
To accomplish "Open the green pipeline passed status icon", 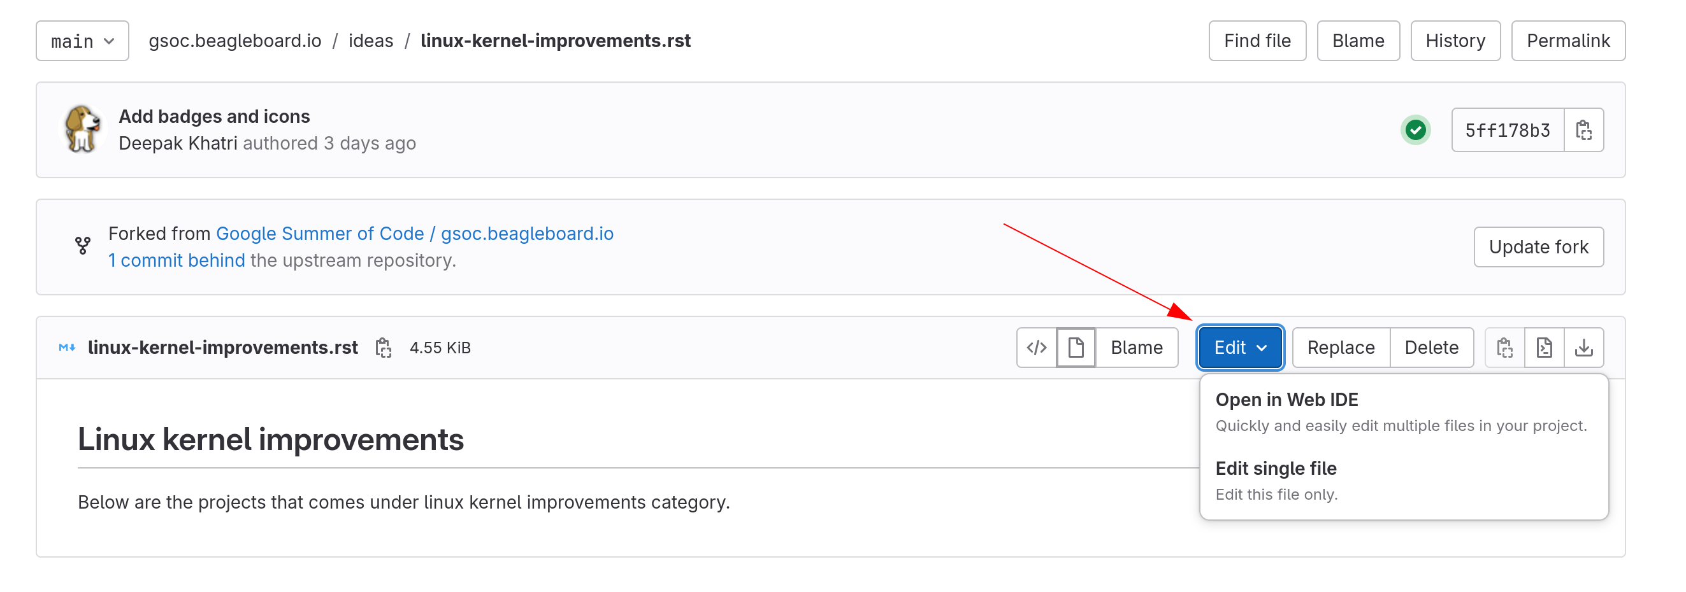I will click(x=1415, y=130).
